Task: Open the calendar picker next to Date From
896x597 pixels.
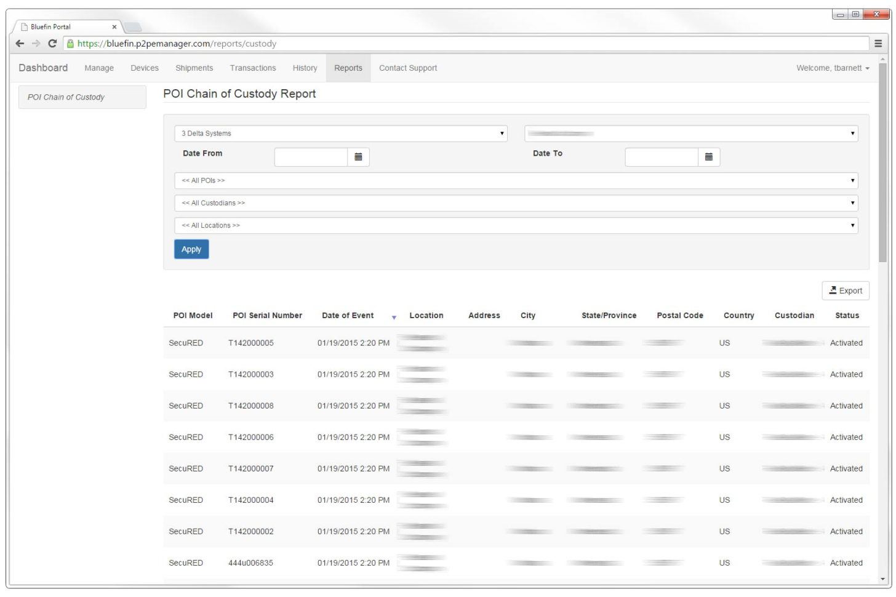Action: tap(359, 158)
